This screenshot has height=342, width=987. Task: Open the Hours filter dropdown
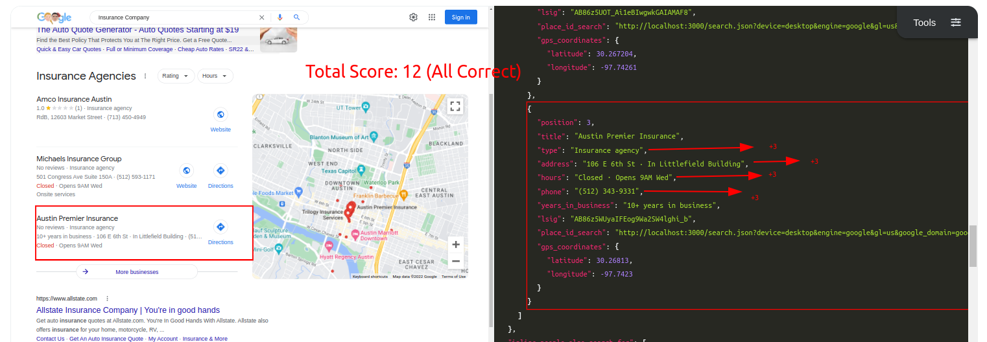click(x=215, y=76)
